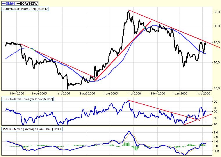Click the MACD 3,0 axis value
The image size is (221, 157).
coord(216,132)
